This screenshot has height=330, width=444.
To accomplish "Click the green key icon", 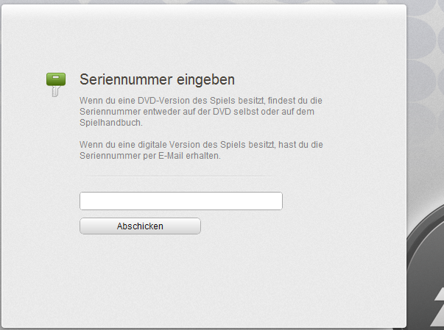I will pos(56,85).
